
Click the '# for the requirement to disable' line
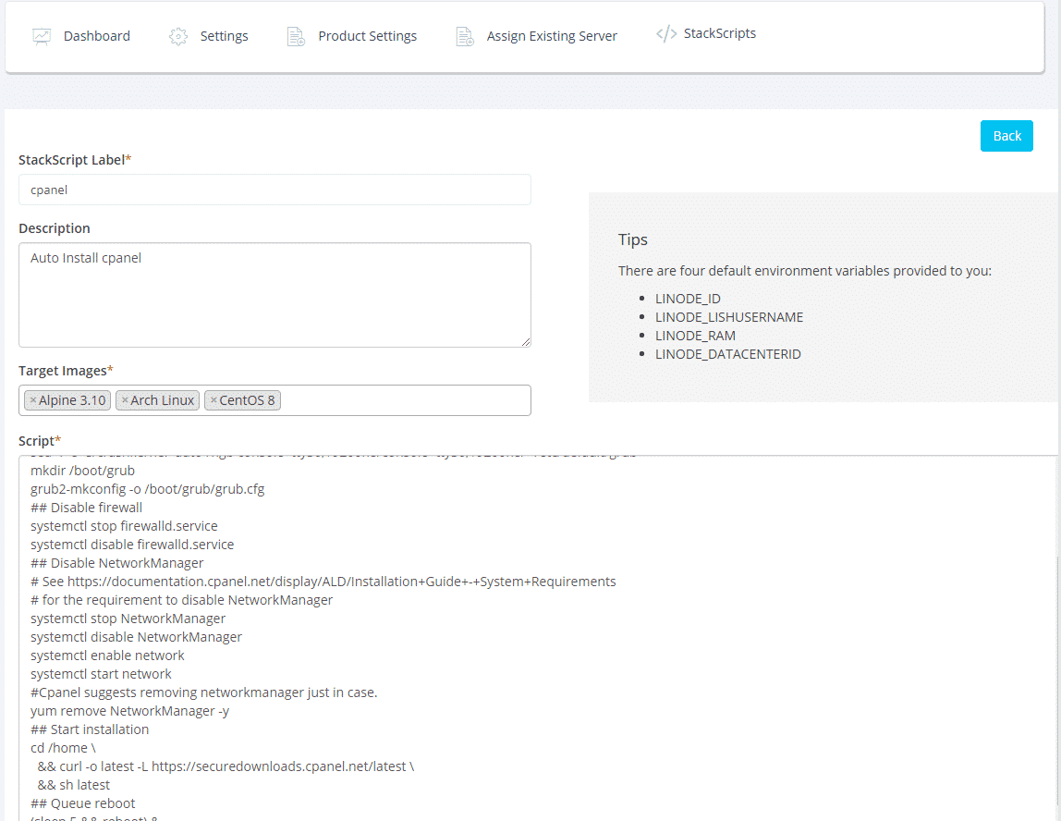tap(181, 600)
